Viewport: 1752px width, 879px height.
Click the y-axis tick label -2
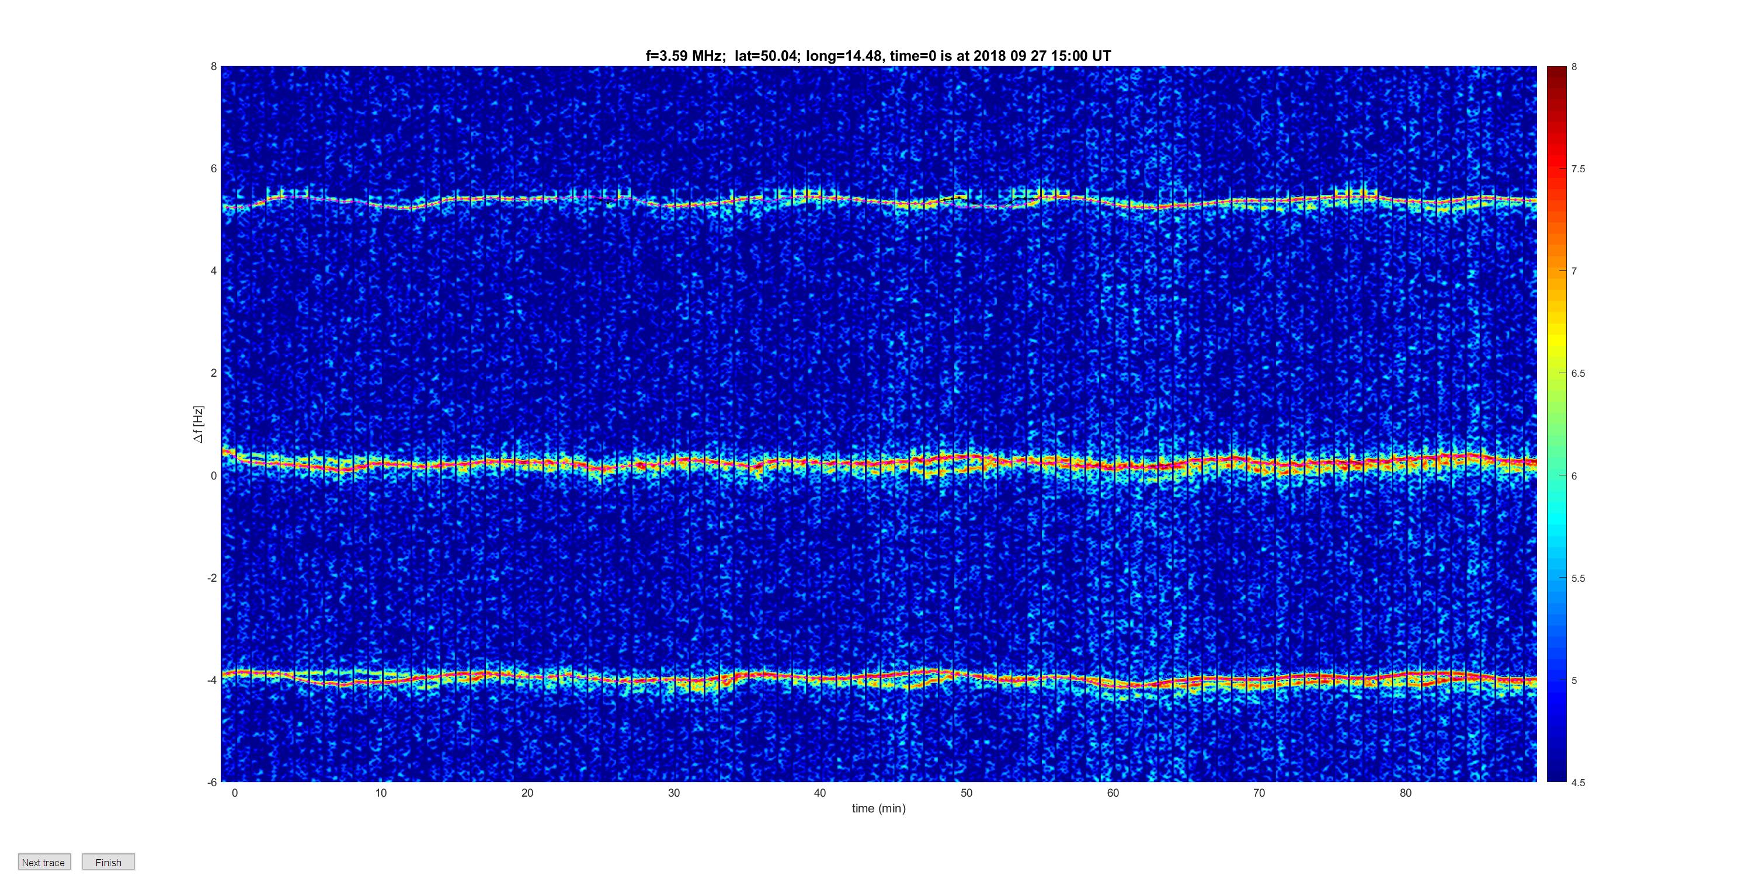pos(212,578)
